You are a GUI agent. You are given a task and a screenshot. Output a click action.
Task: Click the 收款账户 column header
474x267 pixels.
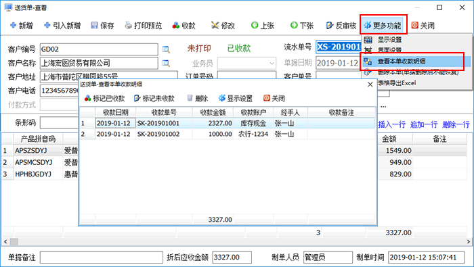(253, 112)
